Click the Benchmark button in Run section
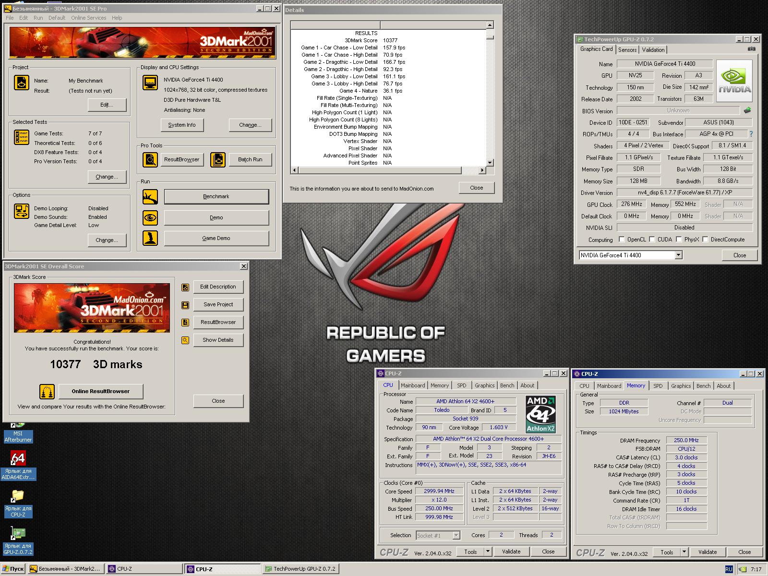Screen dimensions: 768x576 click(216, 196)
